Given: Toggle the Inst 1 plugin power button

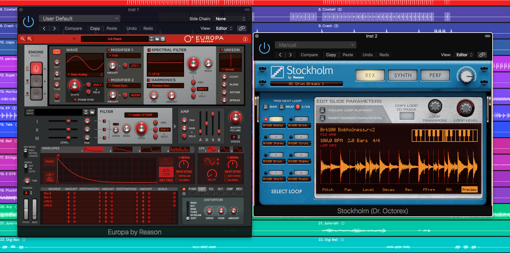Looking at the screenshot, I should [x=28, y=21].
